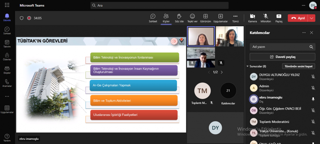Open the DY profile avatar menu
The image size is (320, 144).
tap(313, 5)
